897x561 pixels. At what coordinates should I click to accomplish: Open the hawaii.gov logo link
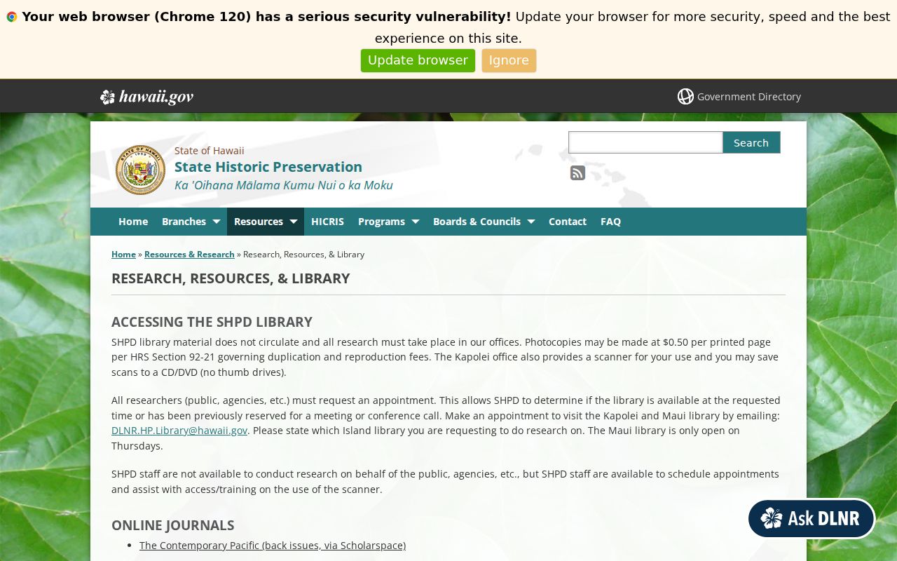point(146,97)
